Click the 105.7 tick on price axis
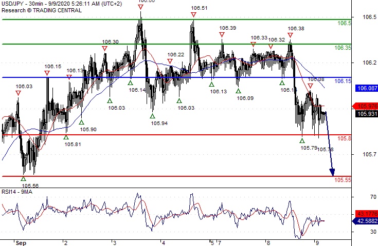 369,154
